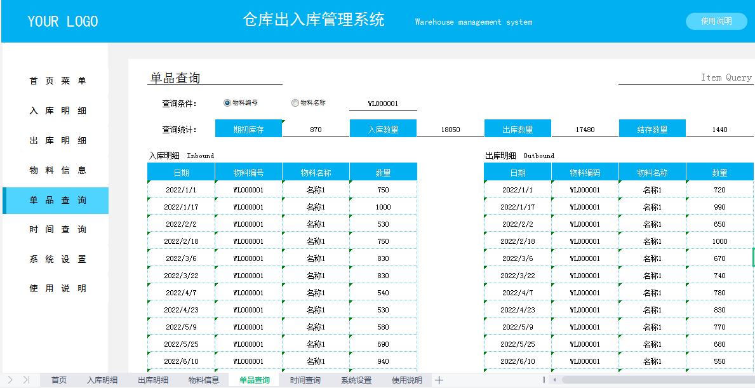
Task: Click inbound quantity 830 for 2022/3/6
Action: pyautogui.click(x=384, y=258)
